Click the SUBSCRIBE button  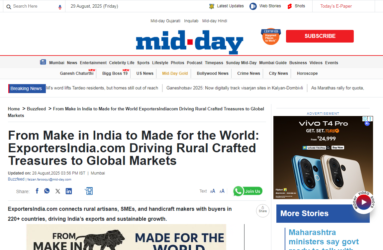click(319, 36)
